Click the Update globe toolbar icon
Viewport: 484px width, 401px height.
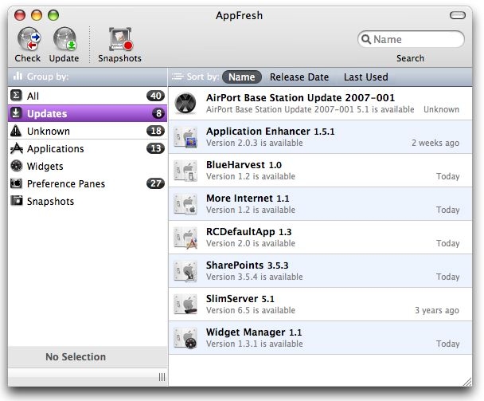(65, 38)
